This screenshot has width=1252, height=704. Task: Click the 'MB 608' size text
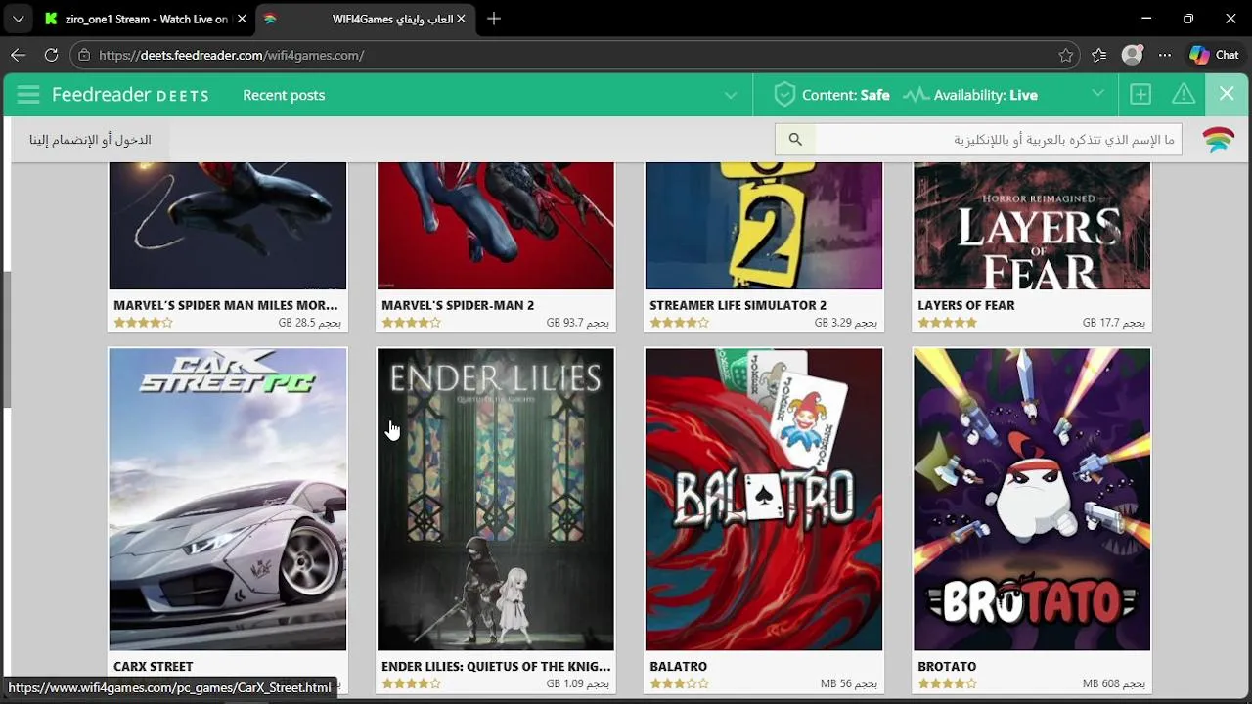(x=1114, y=683)
